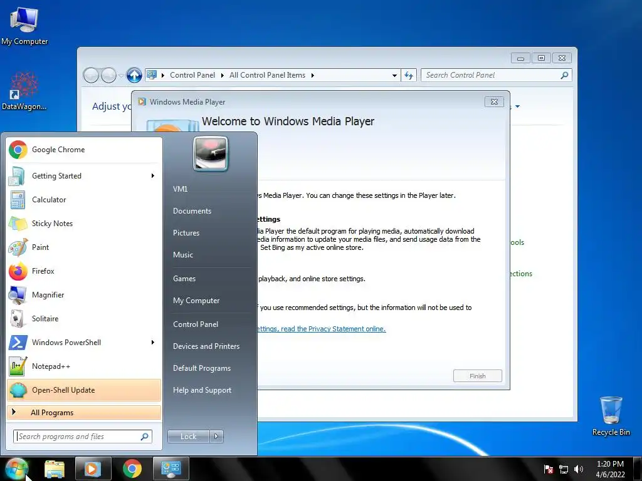Click the Up arrow in Control Panel window
The height and width of the screenshot is (481, 642).
click(134, 75)
